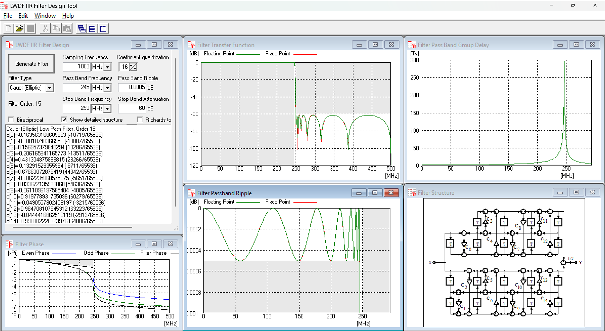Click the New file toolbar icon

pyautogui.click(x=9, y=29)
